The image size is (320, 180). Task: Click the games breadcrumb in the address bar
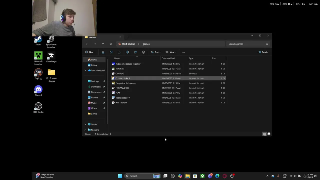[x=146, y=44]
